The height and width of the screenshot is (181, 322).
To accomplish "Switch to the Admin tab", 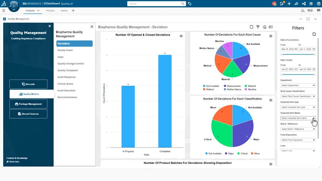I will pyautogui.click(x=64, y=10).
